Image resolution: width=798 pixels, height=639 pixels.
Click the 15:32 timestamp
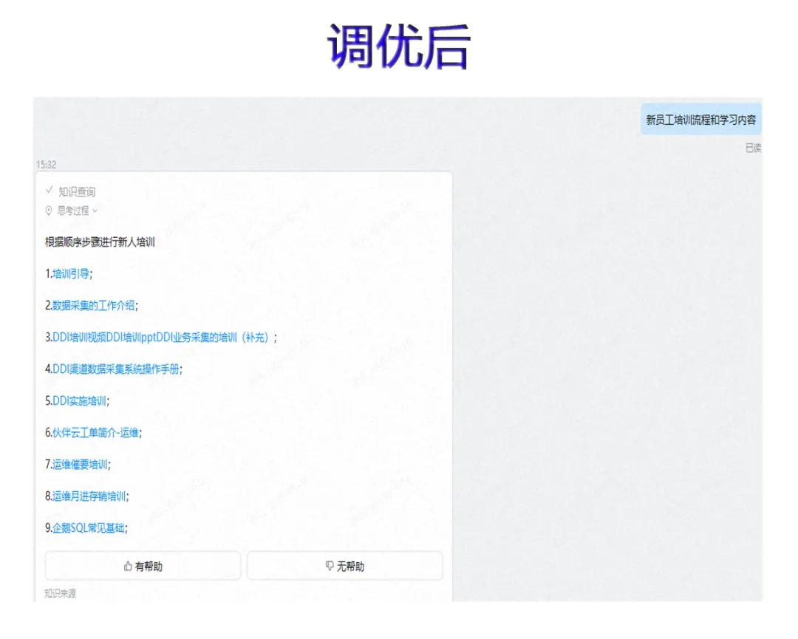point(47,165)
